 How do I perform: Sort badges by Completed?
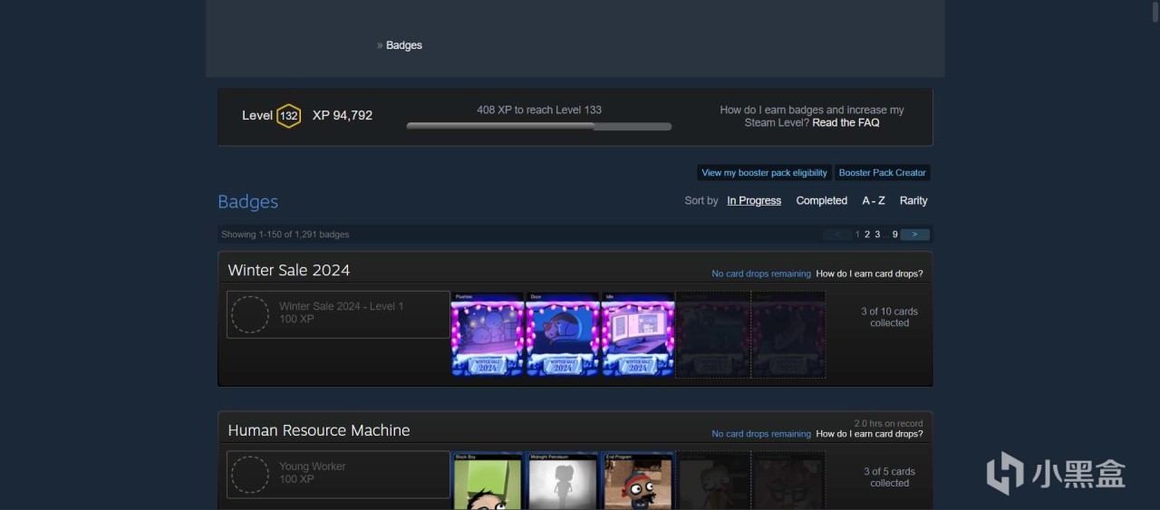coord(822,201)
